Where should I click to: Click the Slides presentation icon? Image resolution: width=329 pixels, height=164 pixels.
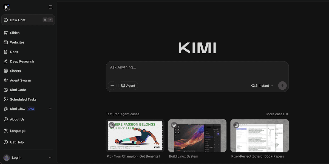pyautogui.click(x=6, y=33)
